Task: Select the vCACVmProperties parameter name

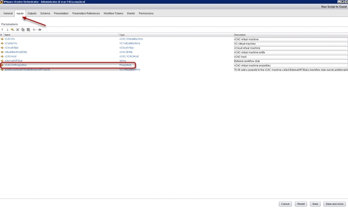Action: click(x=16, y=65)
